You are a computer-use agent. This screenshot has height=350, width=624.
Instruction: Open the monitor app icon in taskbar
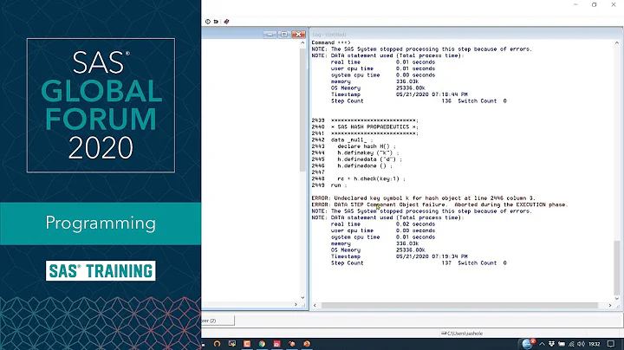point(232,344)
